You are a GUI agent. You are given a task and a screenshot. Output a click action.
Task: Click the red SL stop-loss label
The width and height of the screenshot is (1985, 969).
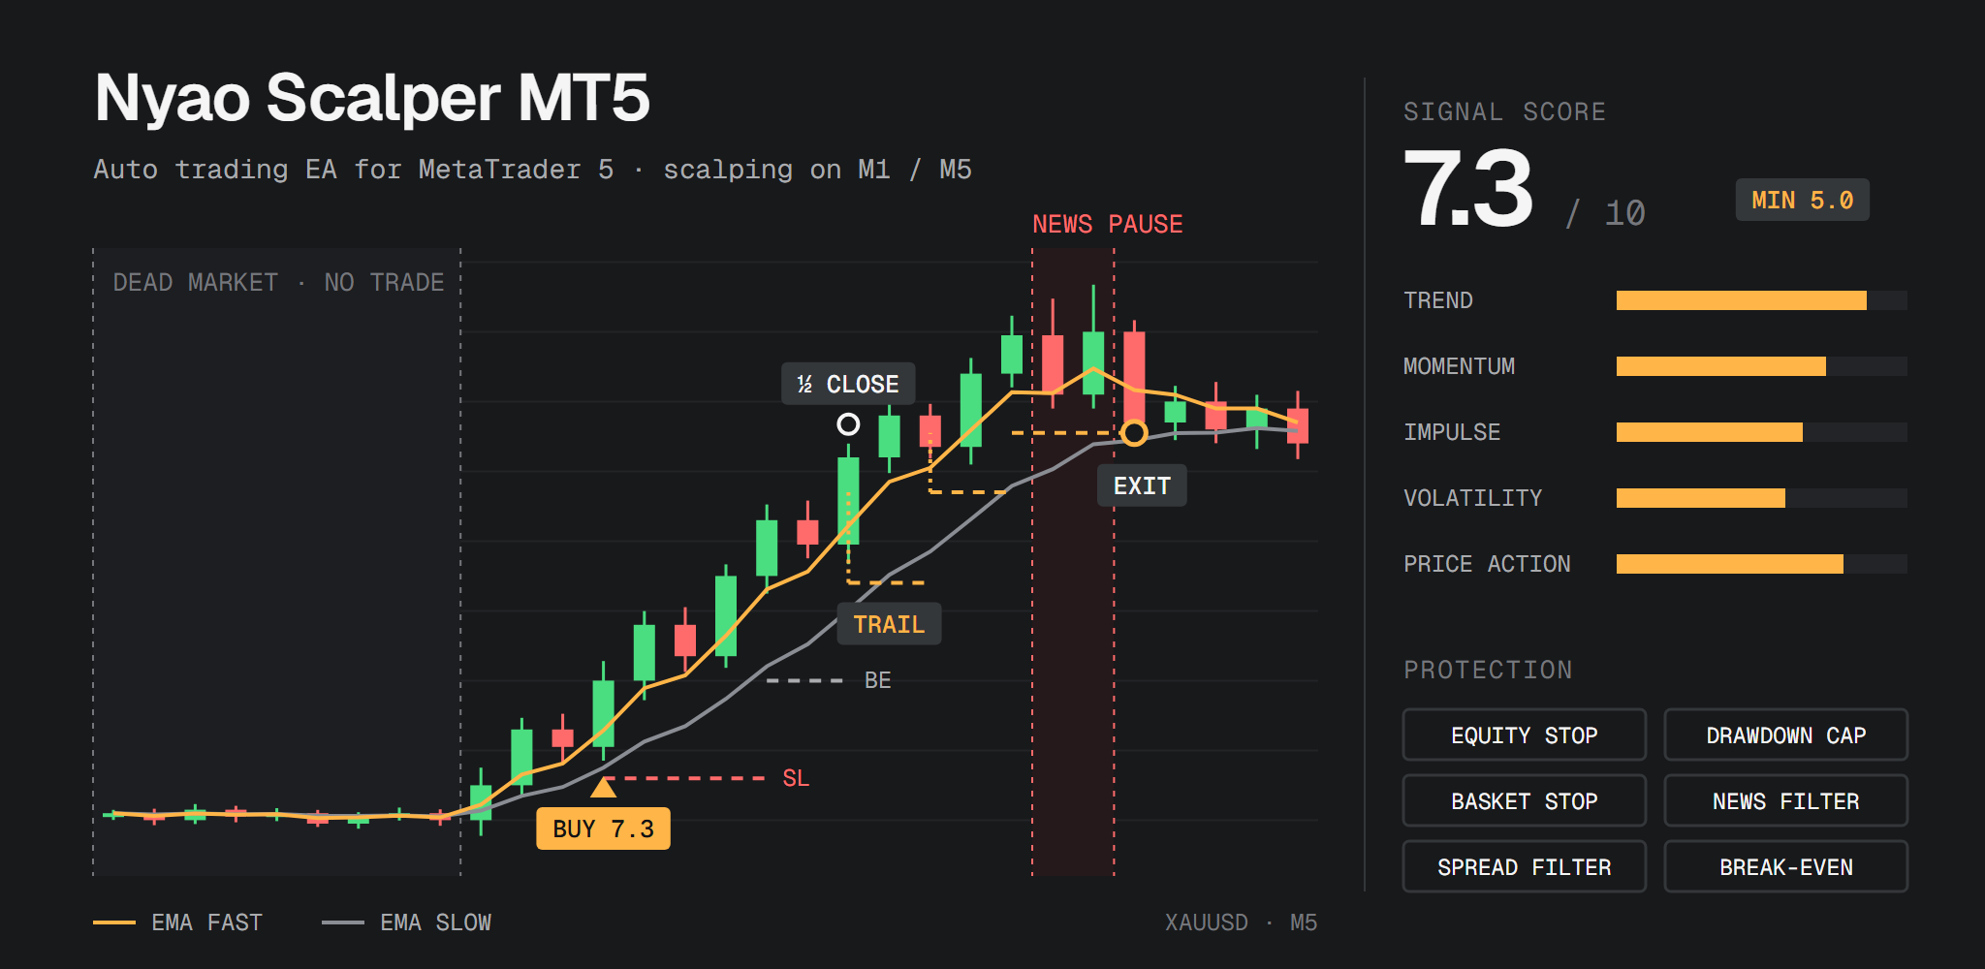(796, 778)
